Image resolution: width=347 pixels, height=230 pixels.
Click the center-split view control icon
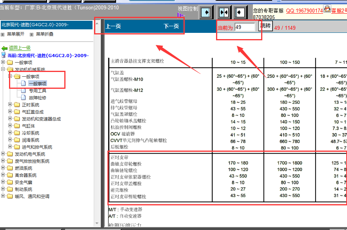(x=224, y=13)
